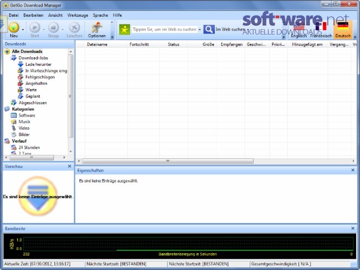Screen dimensions: 360x270
Task: Open the Bearbeiten menu
Action: [33, 15]
